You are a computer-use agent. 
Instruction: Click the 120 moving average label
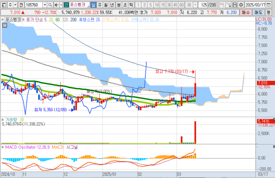(x=65, y=20)
